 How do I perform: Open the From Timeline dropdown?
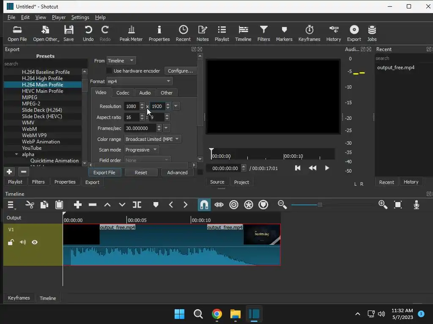pos(121,61)
